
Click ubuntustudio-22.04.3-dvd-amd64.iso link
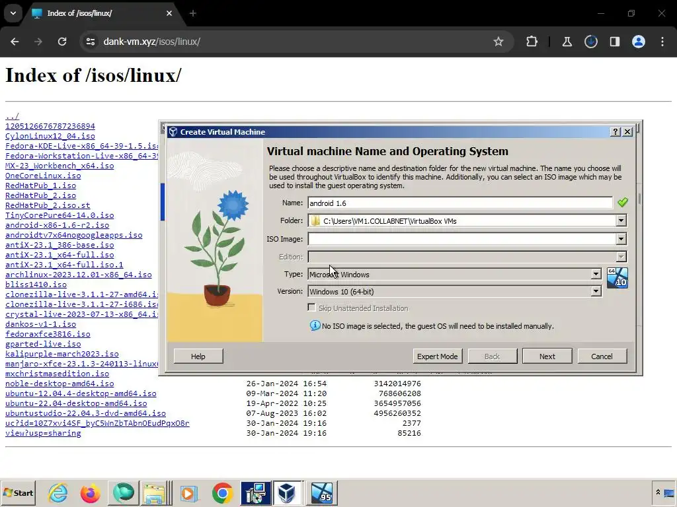coord(85,413)
